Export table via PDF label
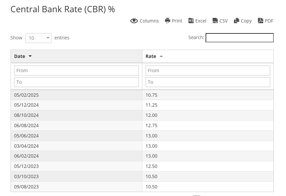This screenshot has width=286, height=196. point(269,21)
